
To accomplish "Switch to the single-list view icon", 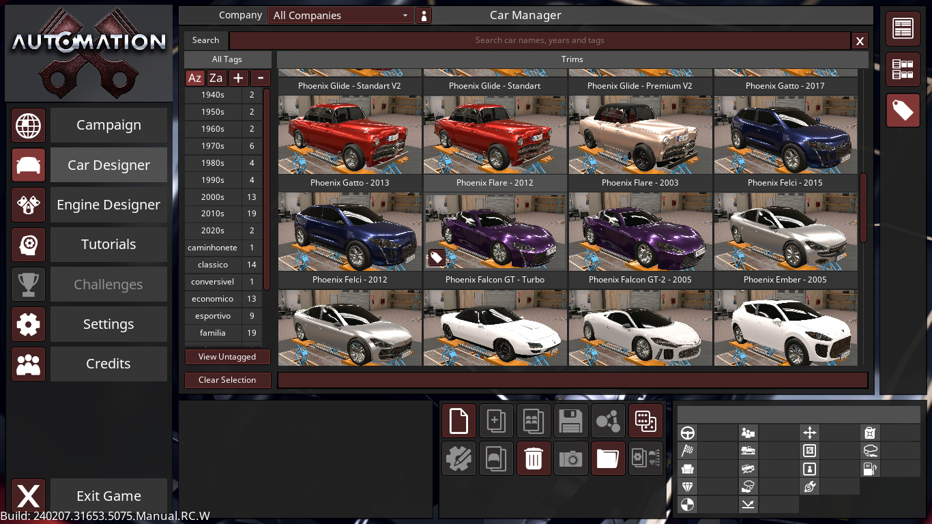I will pos(903,29).
